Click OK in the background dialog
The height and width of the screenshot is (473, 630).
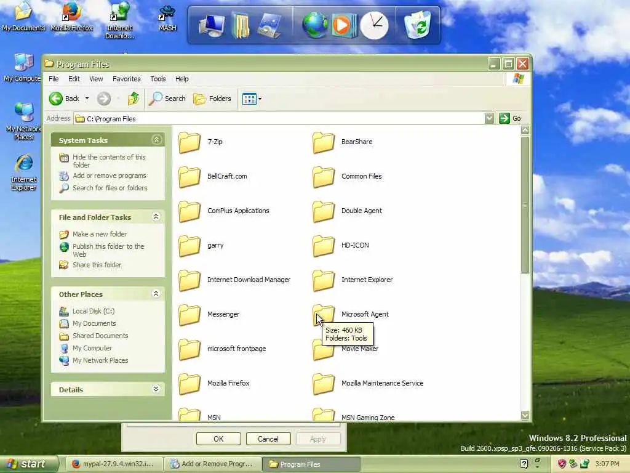(218, 439)
